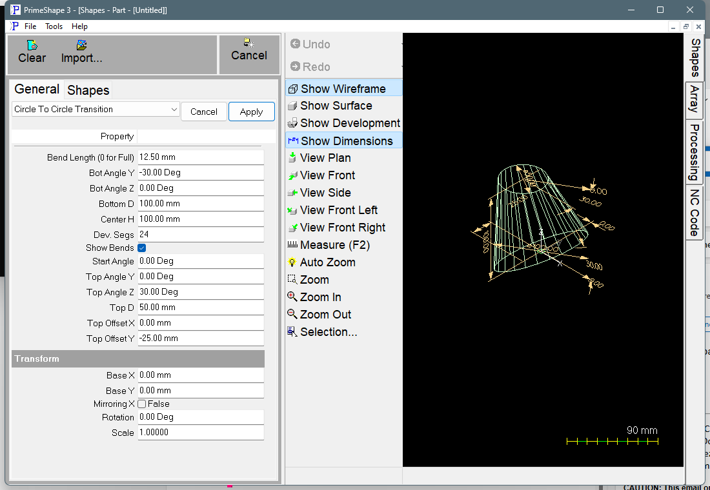Open the Selection... options icon

pyautogui.click(x=292, y=332)
